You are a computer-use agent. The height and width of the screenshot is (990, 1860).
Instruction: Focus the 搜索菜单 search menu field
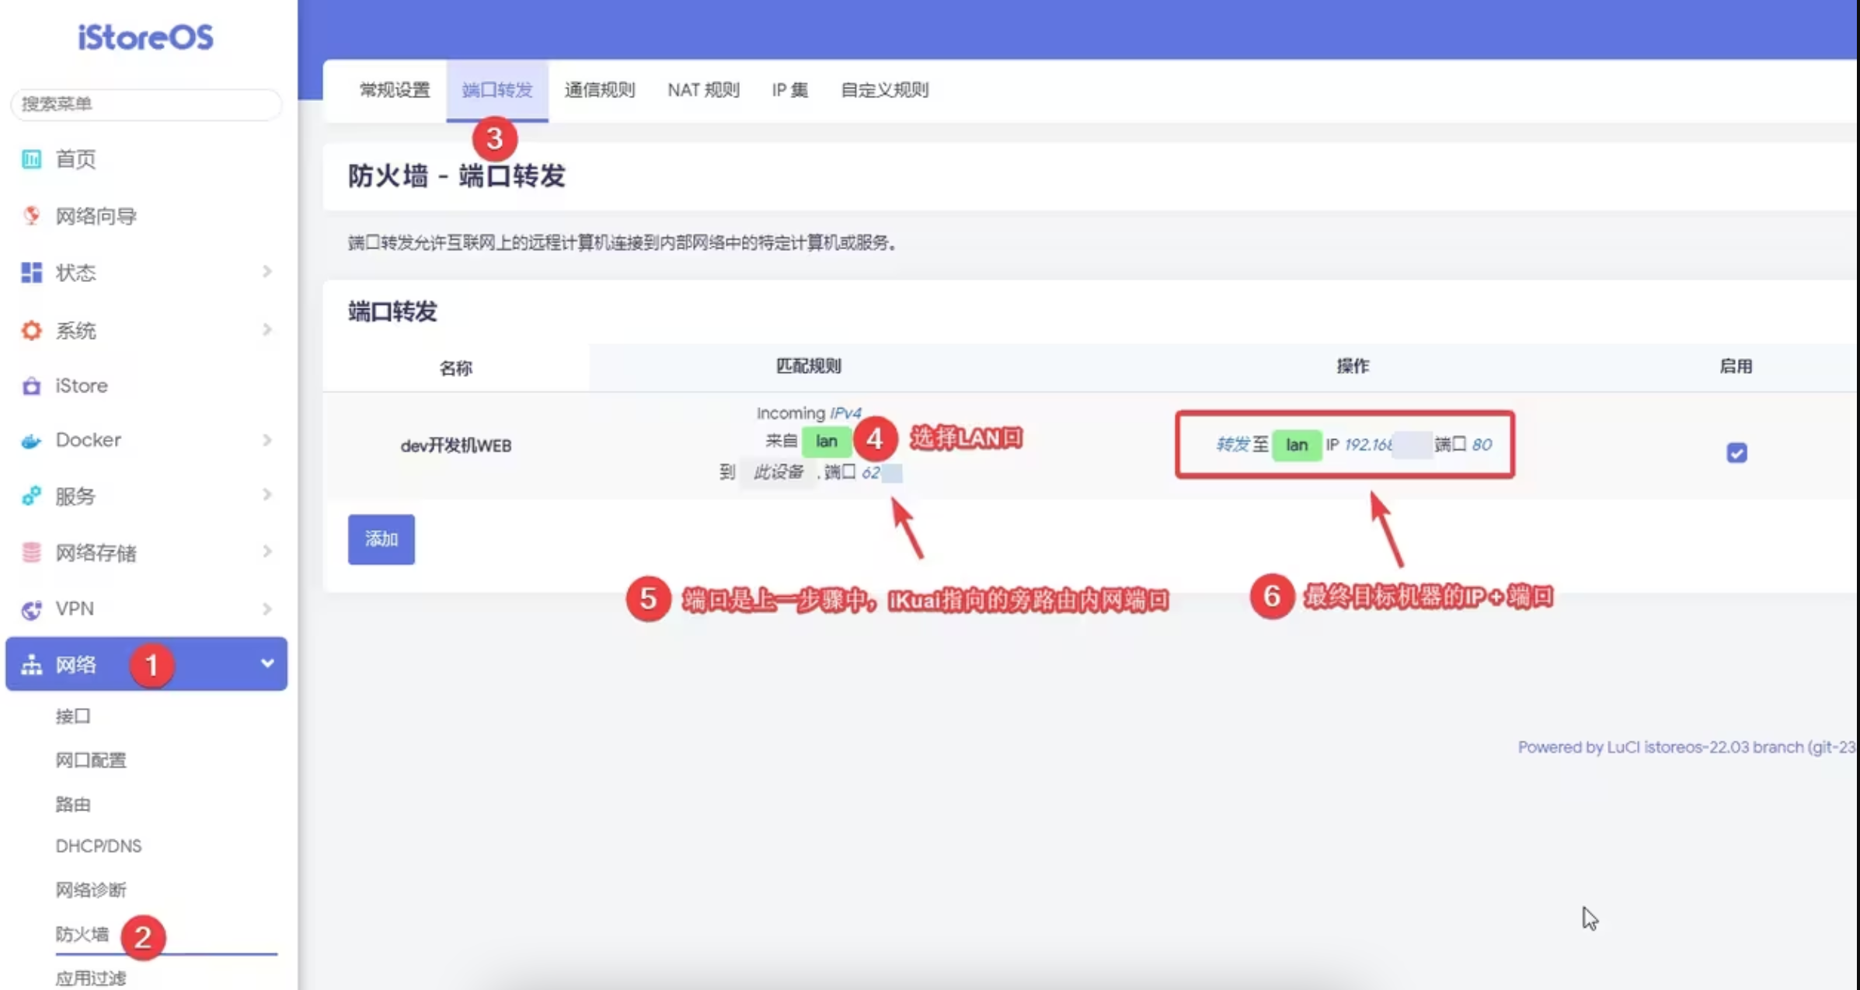tap(146, 104)
